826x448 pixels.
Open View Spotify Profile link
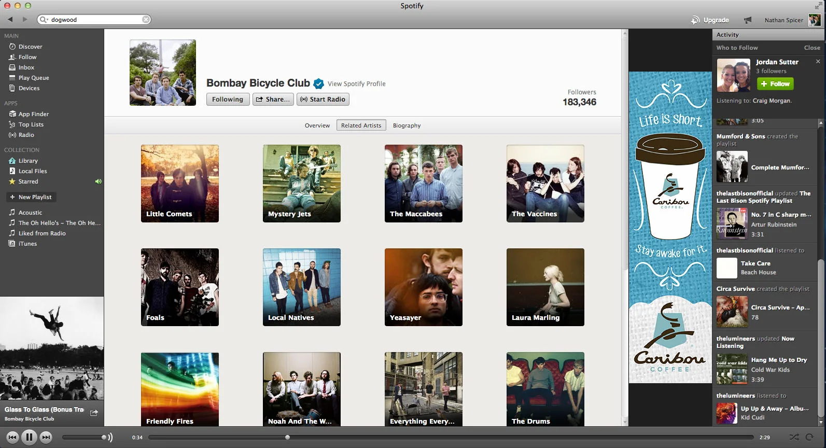(x=356, y=83)
